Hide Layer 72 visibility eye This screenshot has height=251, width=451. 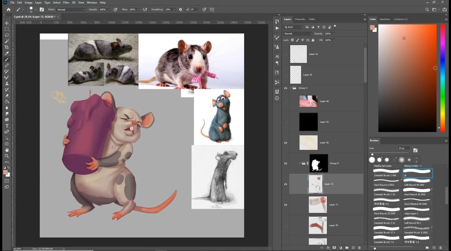[x=286, y=184]
